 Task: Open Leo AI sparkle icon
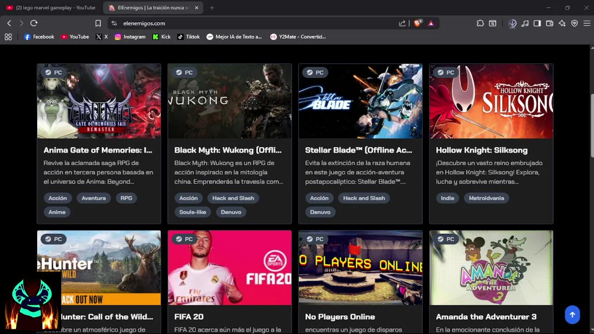(562, 23)
